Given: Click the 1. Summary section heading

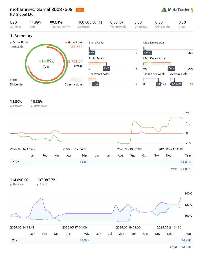Looking at the screenshot, I should click(x=21, y=36).
